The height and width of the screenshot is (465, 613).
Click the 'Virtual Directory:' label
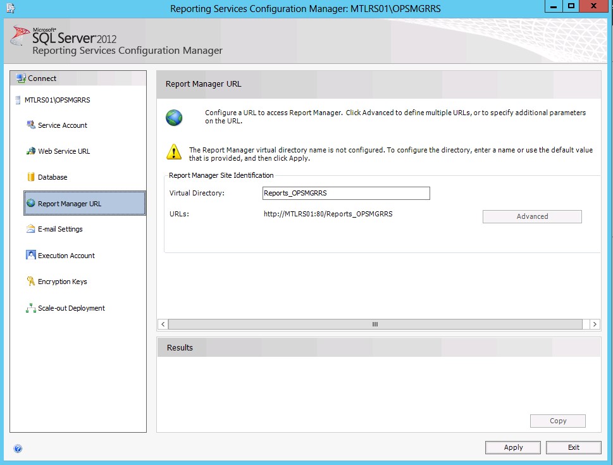(197, 193)
